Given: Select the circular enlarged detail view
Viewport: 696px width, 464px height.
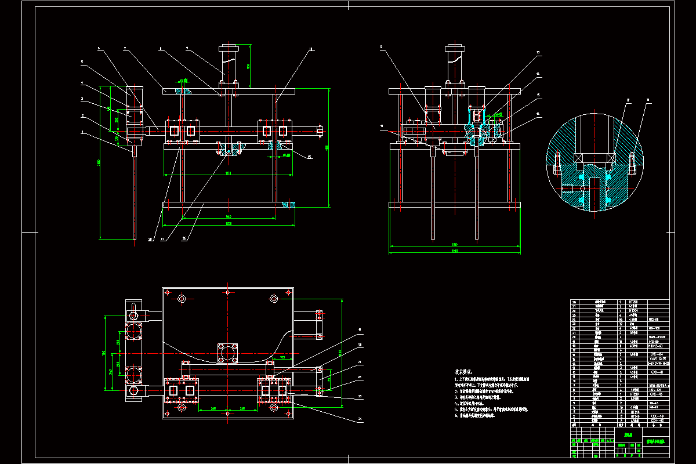Looking at the screenshot, I should pyautogui.click(x=595, y=161).
